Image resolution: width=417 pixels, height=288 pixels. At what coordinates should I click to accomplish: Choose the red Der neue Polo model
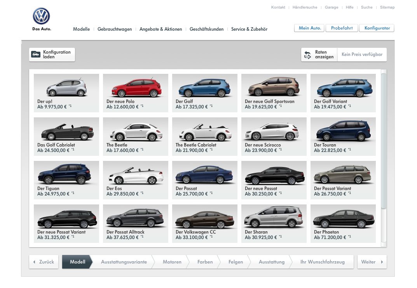pos(136,93)
